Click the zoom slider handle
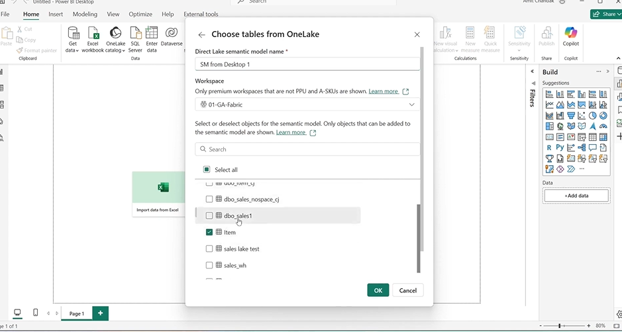Viewport: 622px width, 332px height. tap(560, 325)
